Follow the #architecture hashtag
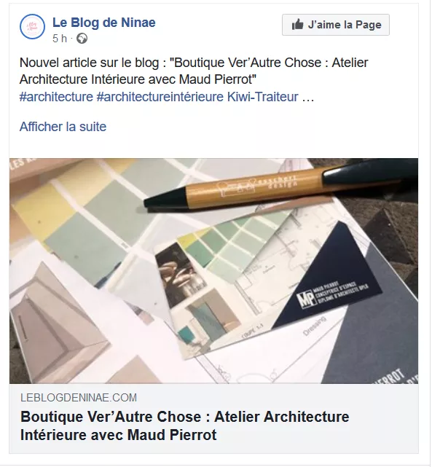Screen dimensions: 432x467 [56, 97]
